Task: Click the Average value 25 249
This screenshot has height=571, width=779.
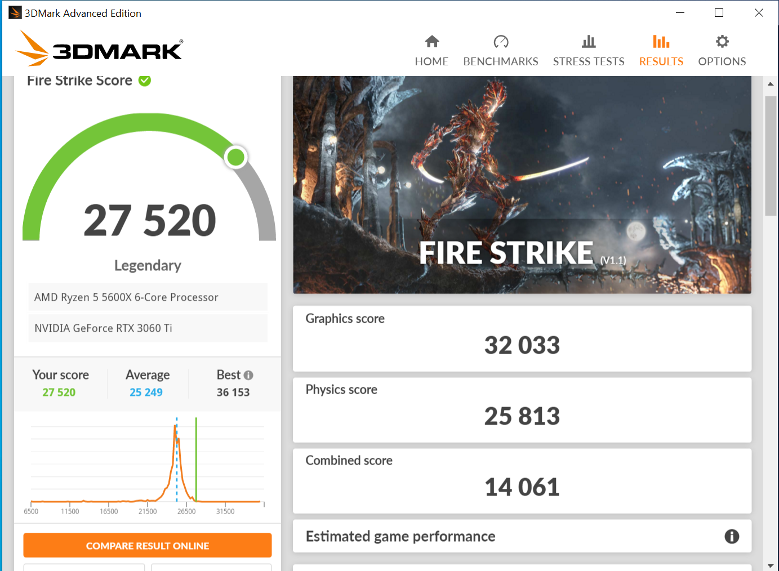Action: tap(146, 392)
